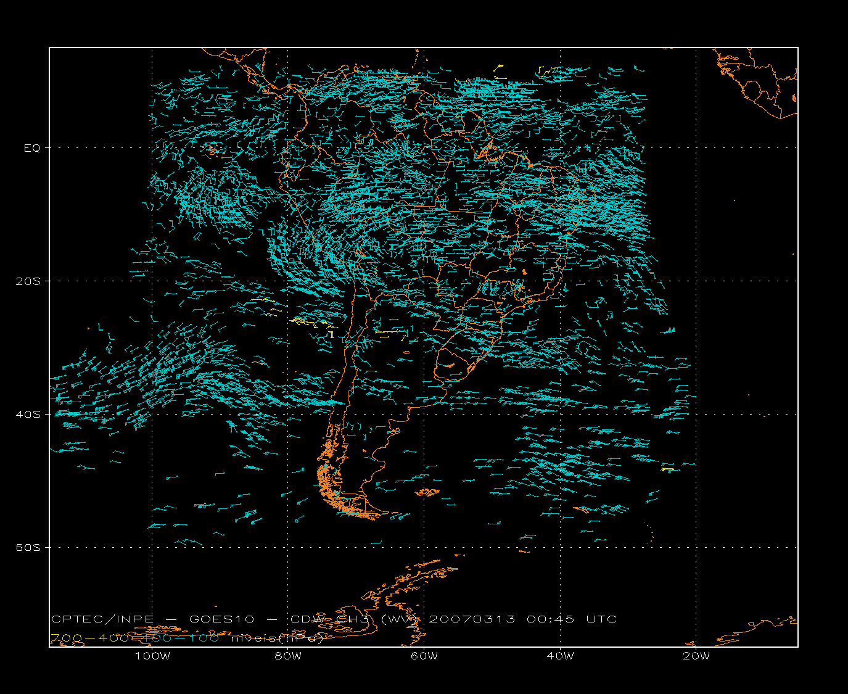Click the '80W' longitude label

point(289,656)
